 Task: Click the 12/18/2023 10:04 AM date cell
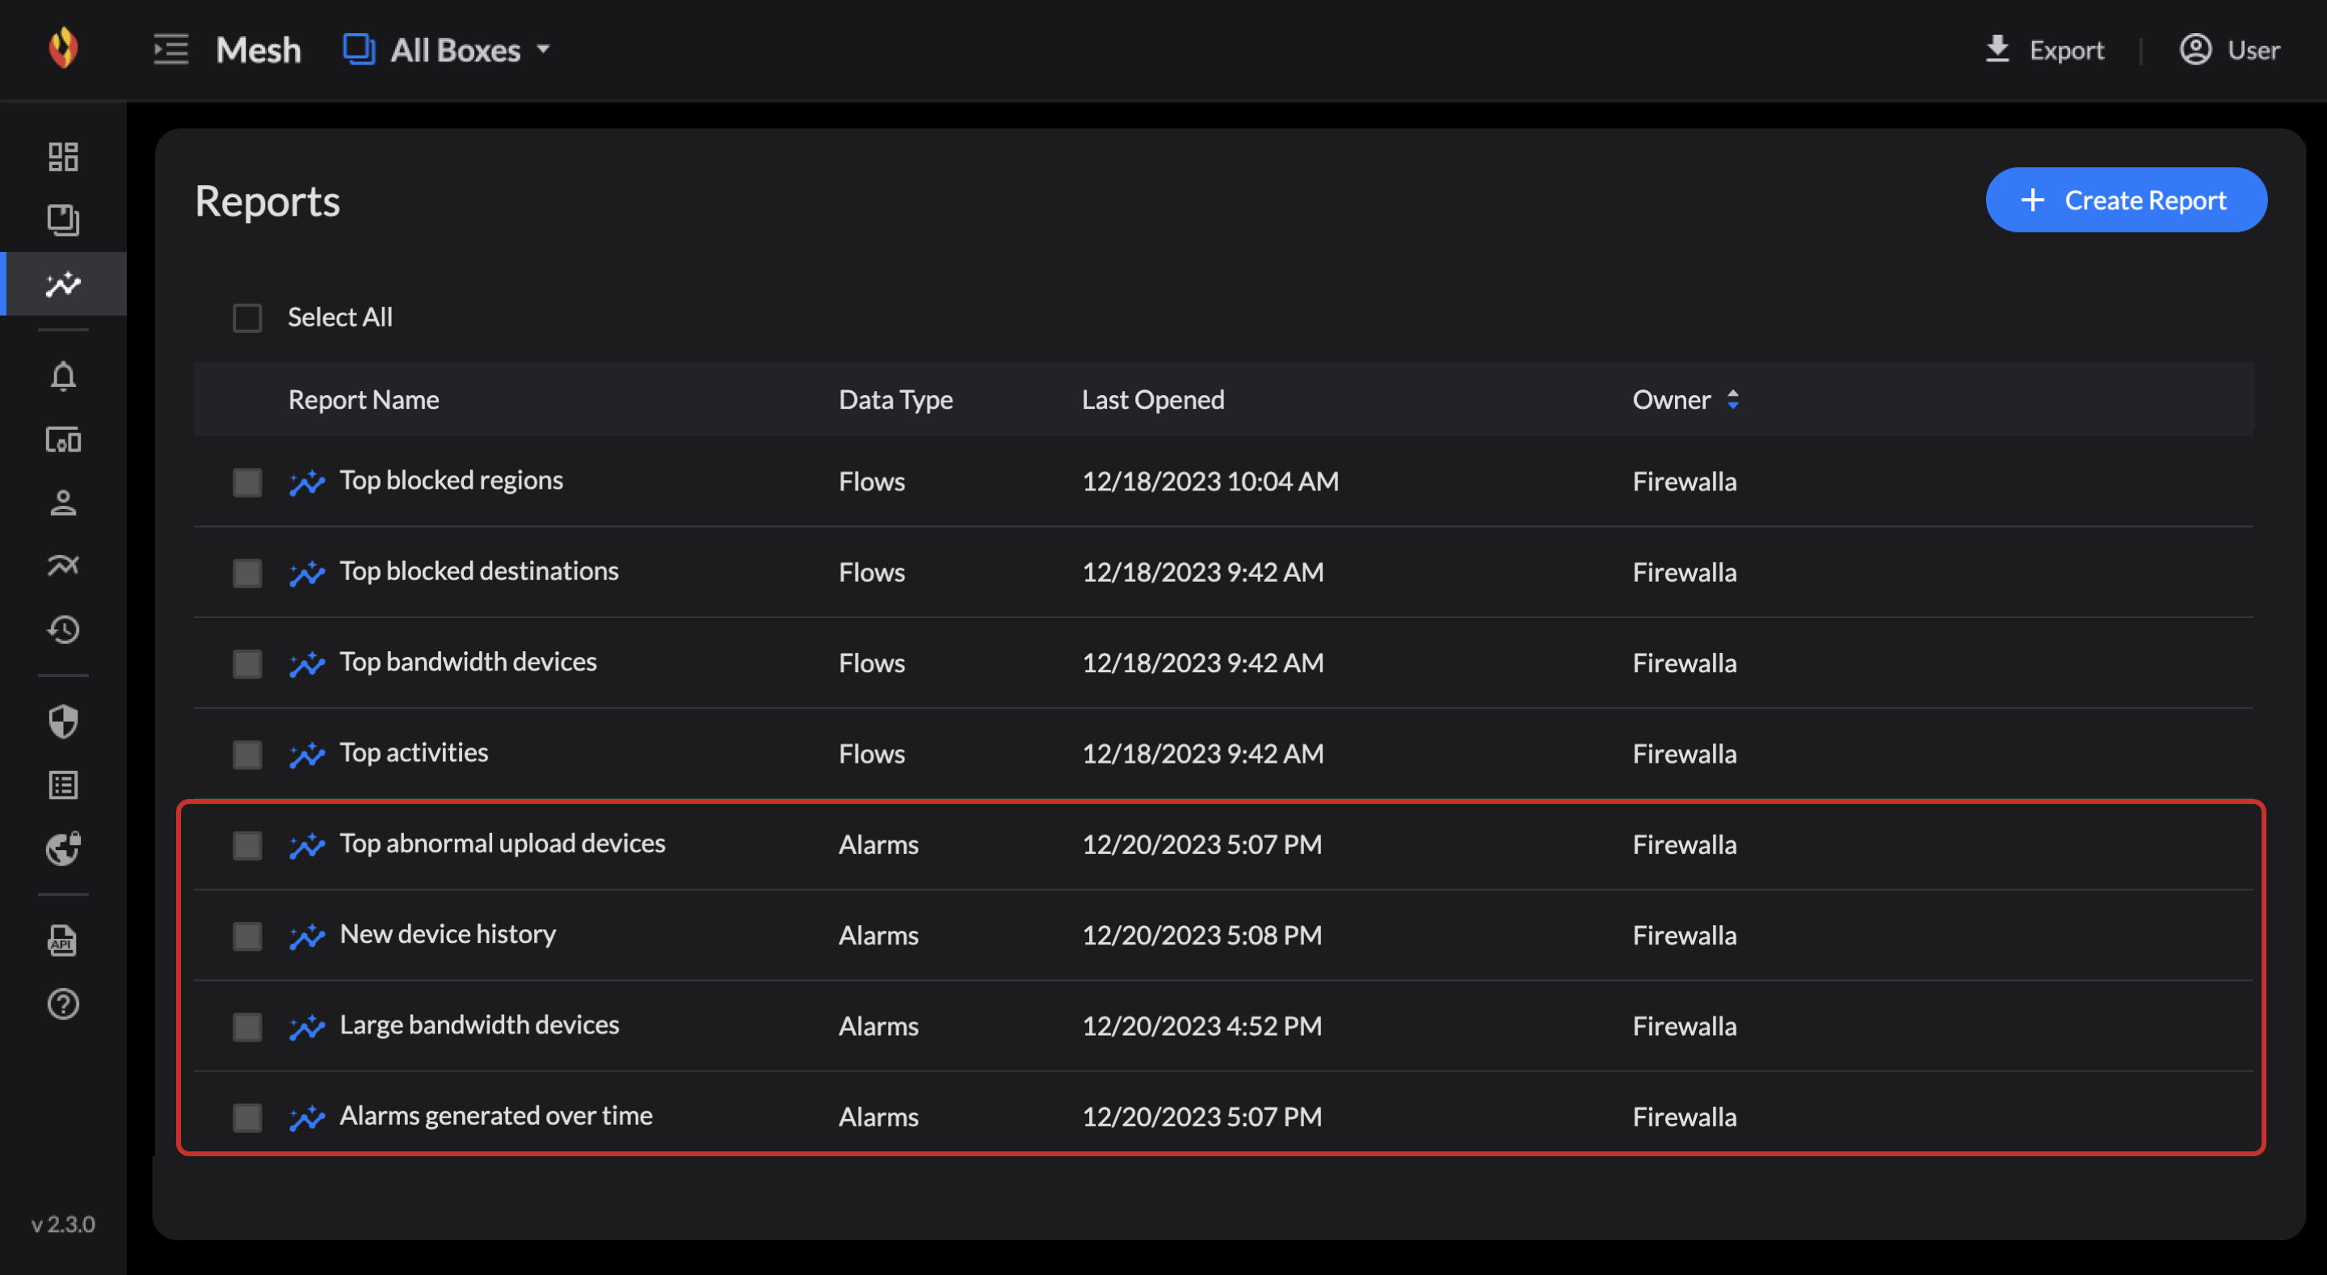[1210, 482]
